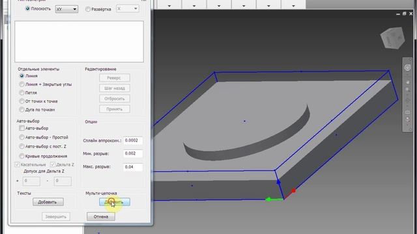Select Кривые продолжения radio button

coord(22,156)
